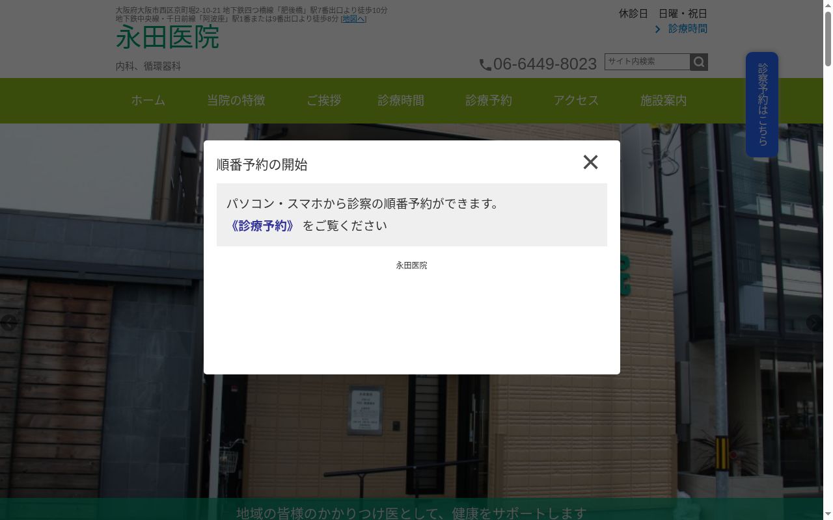Click the page vertical scrollbar thumb
The height and width of the screenshot is (520, 833).
[828, 39]
